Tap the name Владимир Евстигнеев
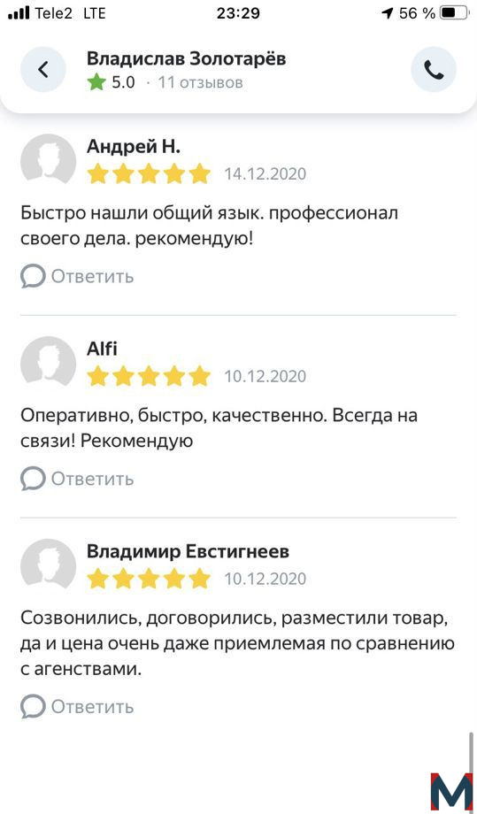The image size is (477, 814). (x=188, y=552)
